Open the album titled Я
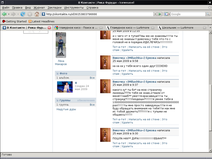 (x=76, y=83)
